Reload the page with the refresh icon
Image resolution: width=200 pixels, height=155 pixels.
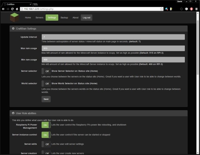pyautogui.click(x=12, y=9)
